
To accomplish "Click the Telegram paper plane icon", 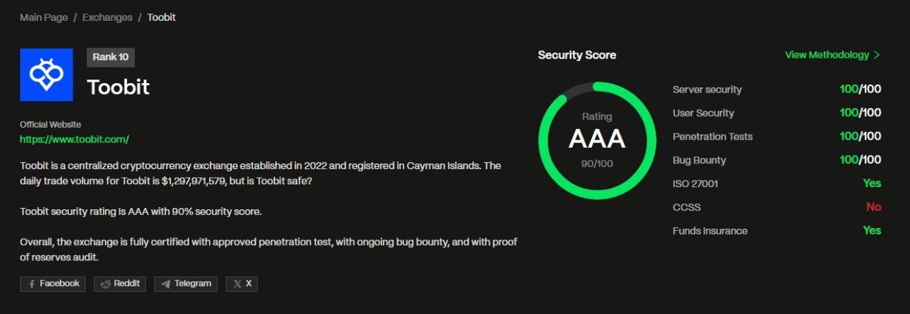I will pyautogui.click(x=165, y=284).
